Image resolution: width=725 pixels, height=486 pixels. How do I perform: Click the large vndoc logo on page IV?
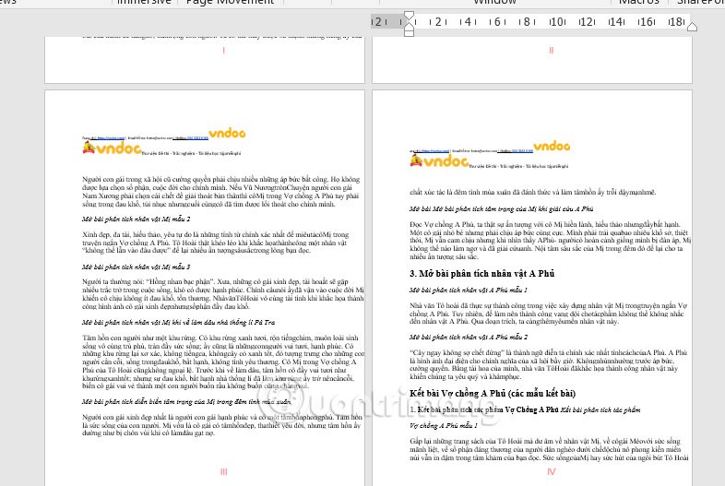439,160
